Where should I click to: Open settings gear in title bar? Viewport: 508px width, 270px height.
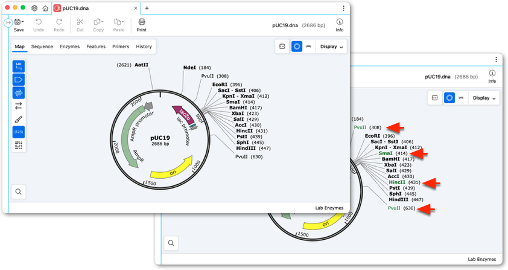click(x=34, y=8)
